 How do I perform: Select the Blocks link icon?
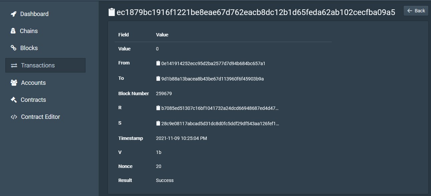pyautogui.click(x=14, y=48)
